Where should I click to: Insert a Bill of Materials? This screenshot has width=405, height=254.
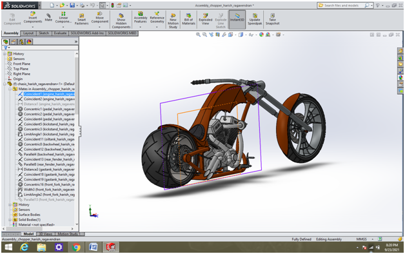click(188, 19)
